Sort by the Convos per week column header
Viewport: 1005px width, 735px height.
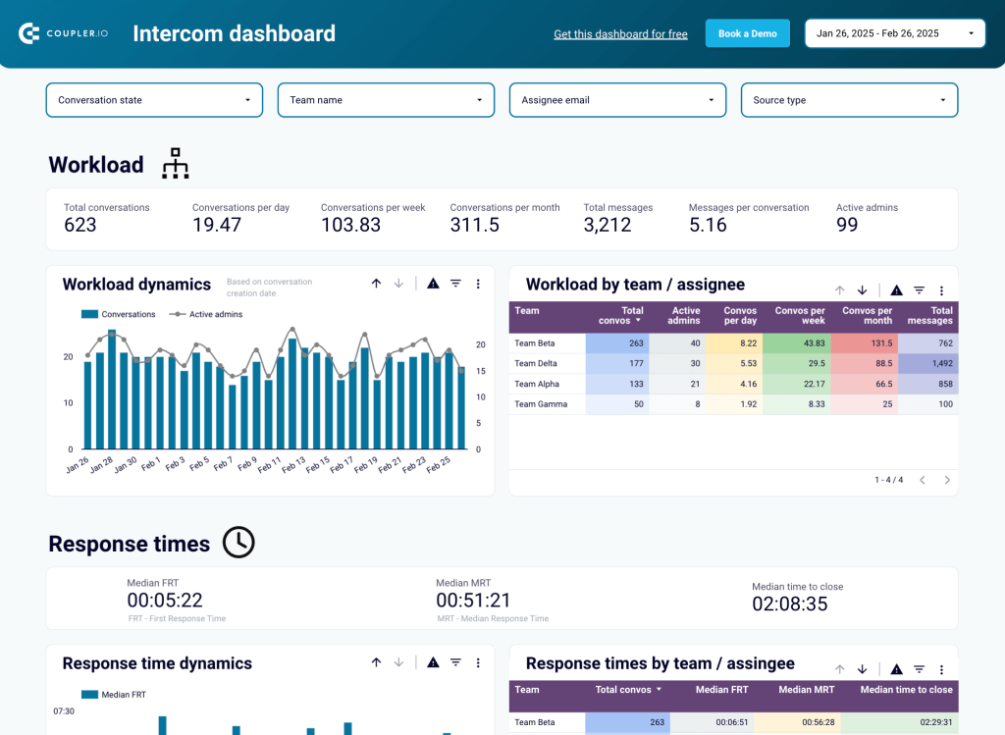coord(800,315)
